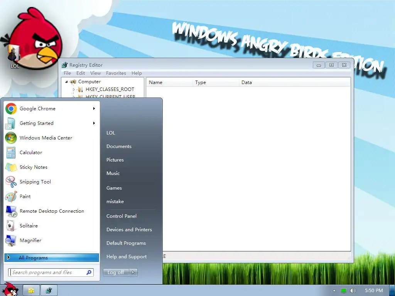Open the yellow bird taskbar icon

click(x=31, y=291)
